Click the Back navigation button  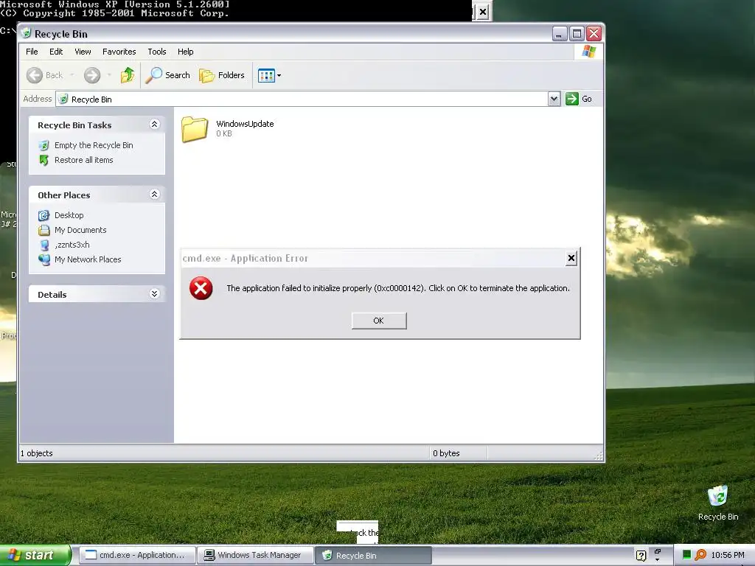(45, 75)
